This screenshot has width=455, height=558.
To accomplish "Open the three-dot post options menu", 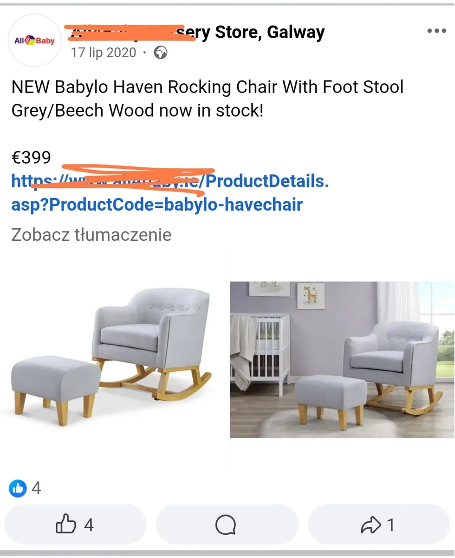I will tap(436, 31).
